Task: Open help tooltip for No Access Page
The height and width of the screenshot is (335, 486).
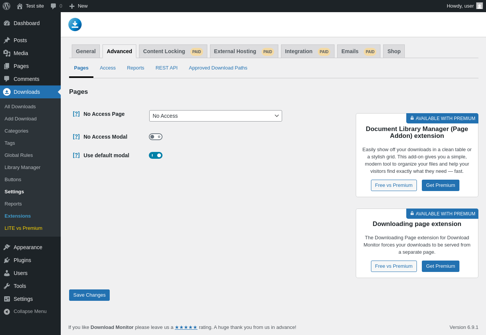Action: (x=76, y=114)
